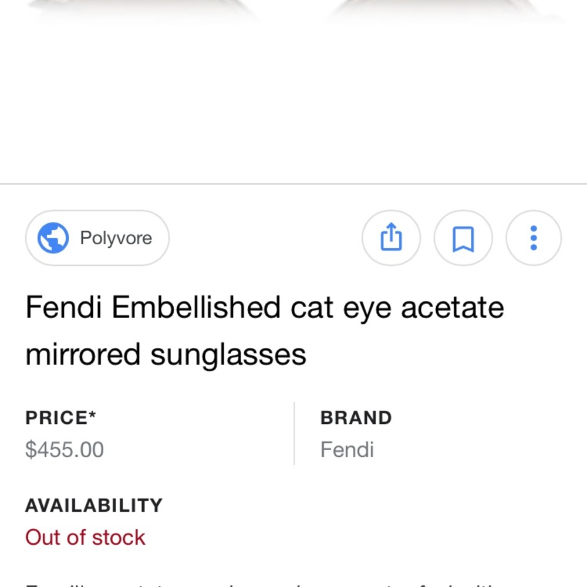
Task: Expand seller details from Polyvore chip
Action: (x=97, y=238)
